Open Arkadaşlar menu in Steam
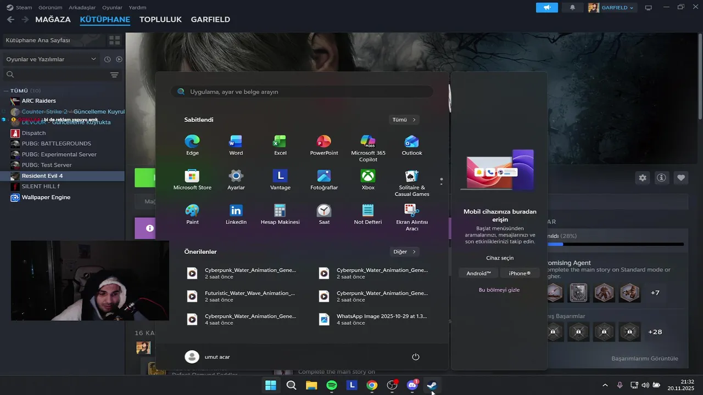Screen dimensions: 703x395 (x=83, y=8)
